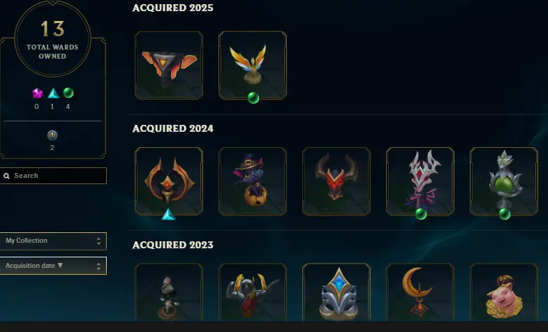Select the blue crystal silver ward
This screenshot has height=332, width=548.
[x=336, y=292]
